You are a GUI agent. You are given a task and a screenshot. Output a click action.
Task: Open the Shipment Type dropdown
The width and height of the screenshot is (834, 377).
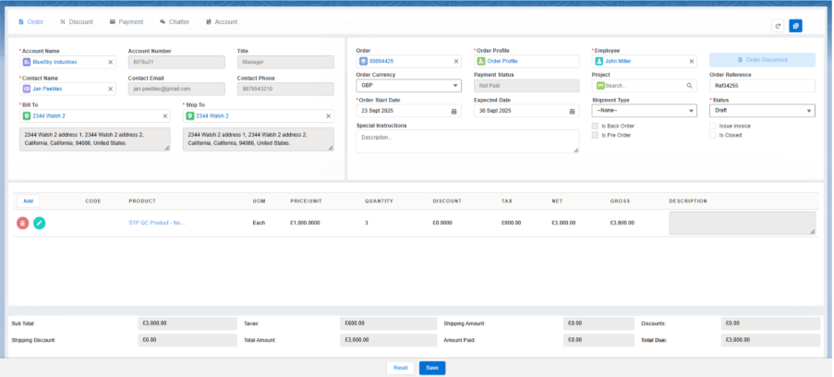click(x=644, y=111)
